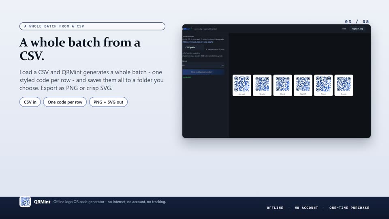The height and width of the screenshot is (219, 389).
Task: Select the Telefon QR code thumbnail
Action: (323, 85)
